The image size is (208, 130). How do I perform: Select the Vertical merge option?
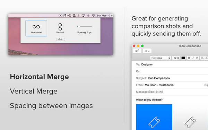coord(60,28)
